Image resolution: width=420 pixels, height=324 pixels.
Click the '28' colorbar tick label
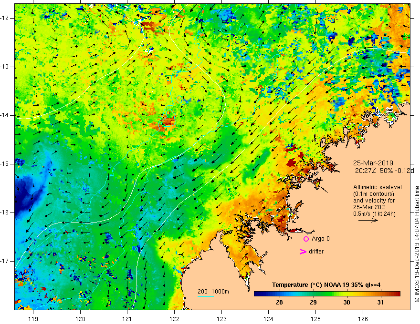279,303
